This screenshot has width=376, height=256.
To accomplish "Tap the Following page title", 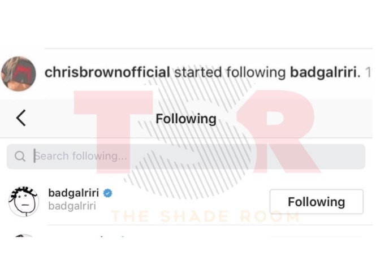I will pos(186,119).
